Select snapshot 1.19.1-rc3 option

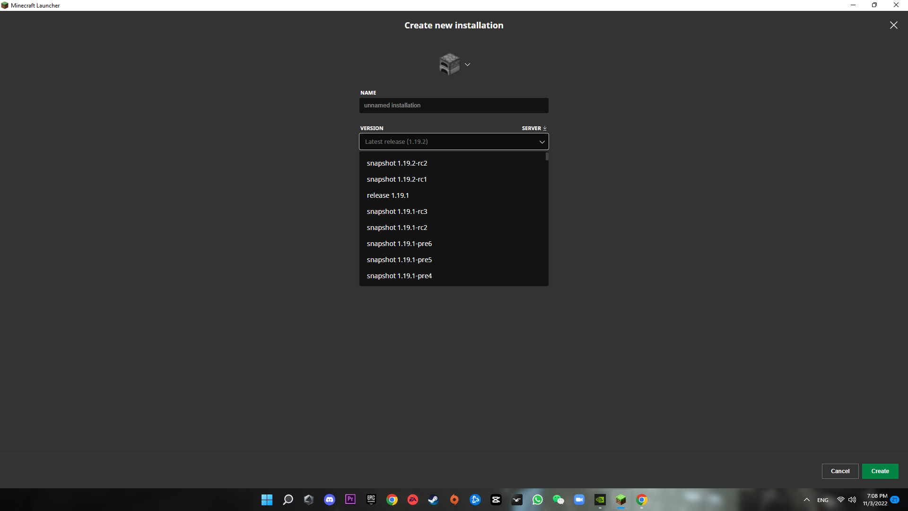click(x=397, y=211)
